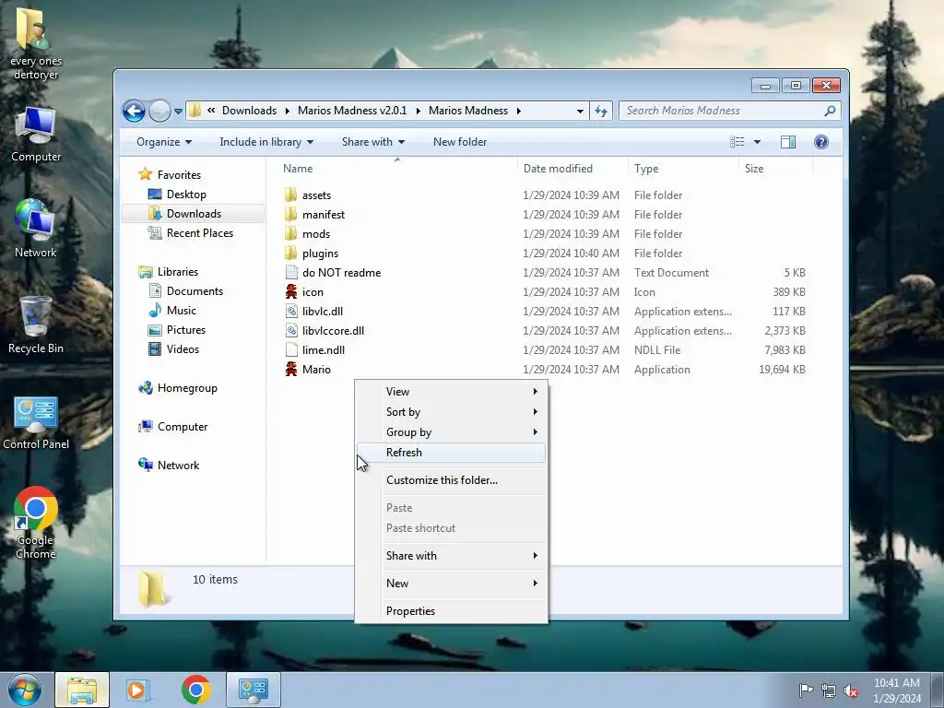Open Music library

pos(182,310)
